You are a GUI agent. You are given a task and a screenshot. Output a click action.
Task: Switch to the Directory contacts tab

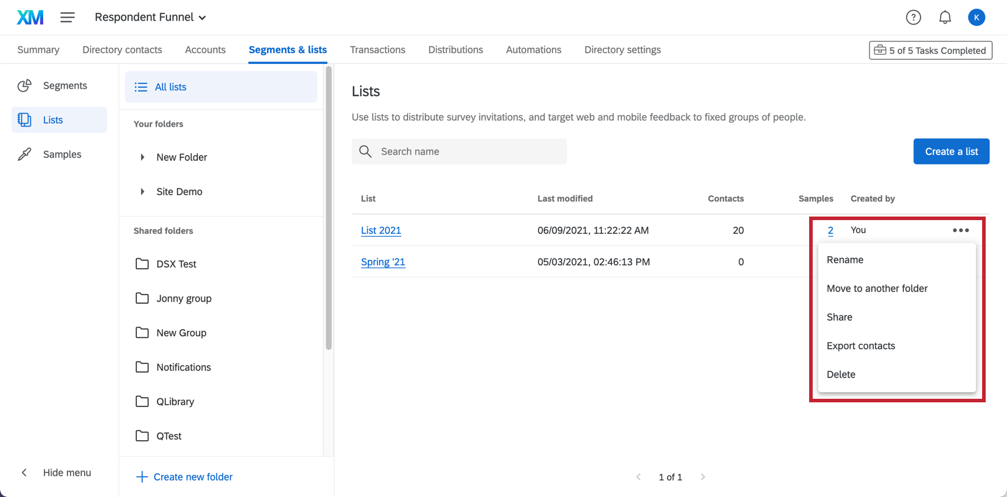pyautogui.click(x=122, y=50)
